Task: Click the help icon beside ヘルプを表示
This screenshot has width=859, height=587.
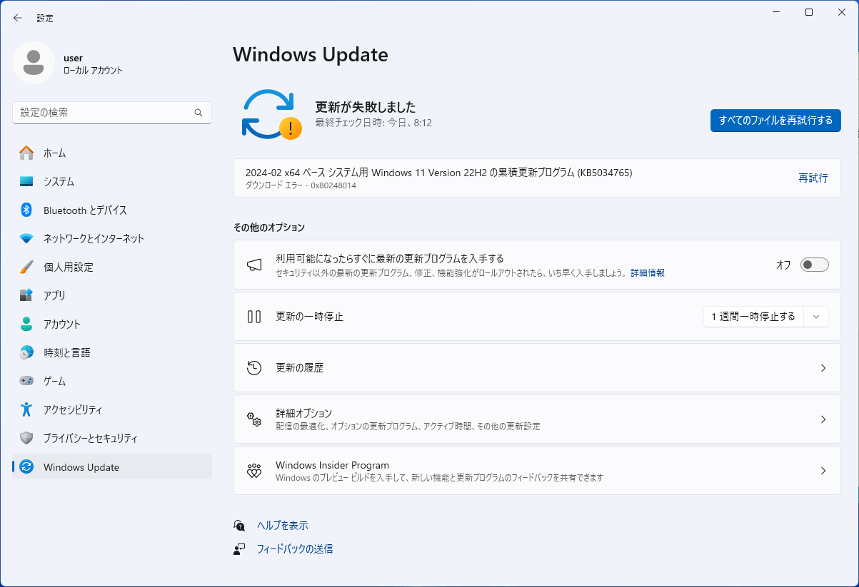Action: tap(239, 526)
